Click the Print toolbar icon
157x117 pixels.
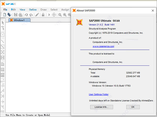20,15
